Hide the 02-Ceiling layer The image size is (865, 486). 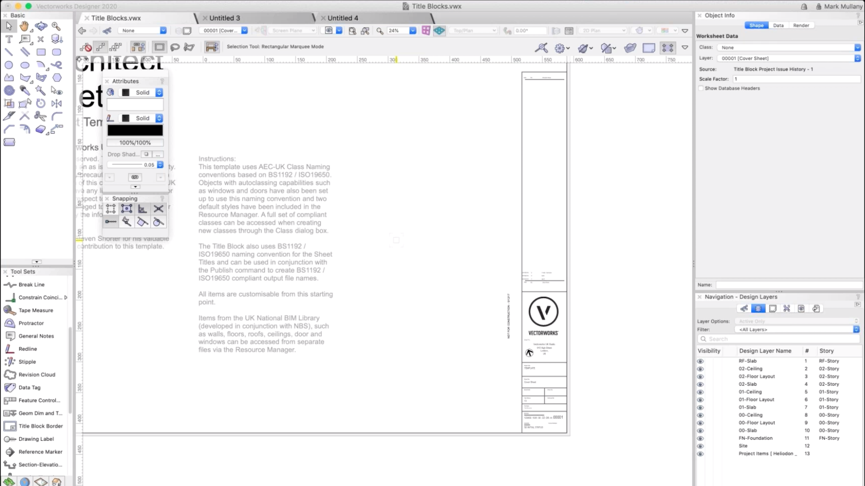(x=700, y=369)
